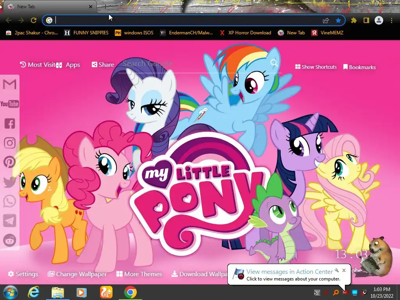400x300 pixels.
Task: Open the Gmail shortcut in sidebar
Action: pyautogui.click(x=9, y=84)
